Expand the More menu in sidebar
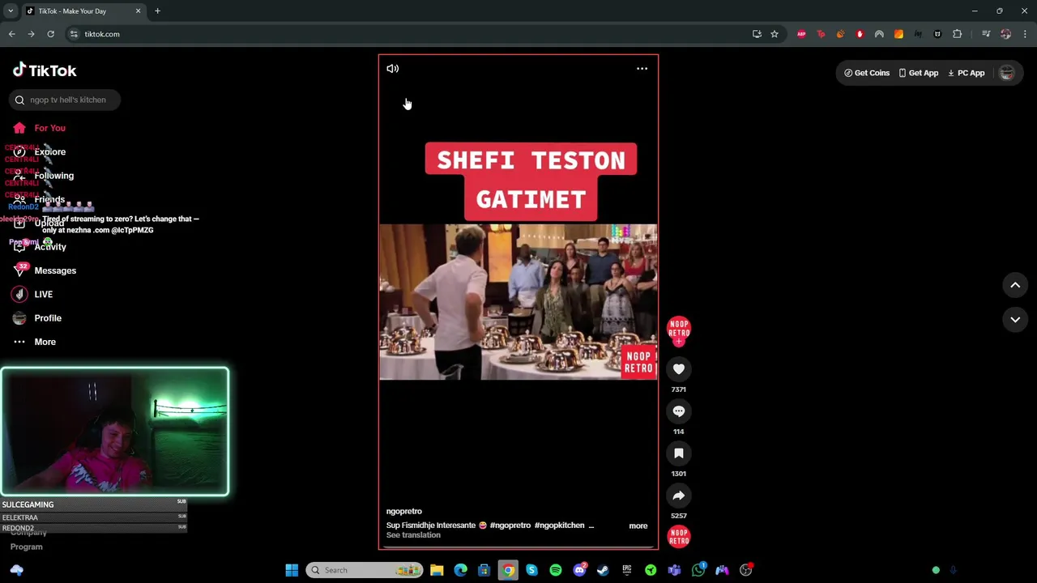The height and width of the screenshot is (583, 1037). pos(45,342)
